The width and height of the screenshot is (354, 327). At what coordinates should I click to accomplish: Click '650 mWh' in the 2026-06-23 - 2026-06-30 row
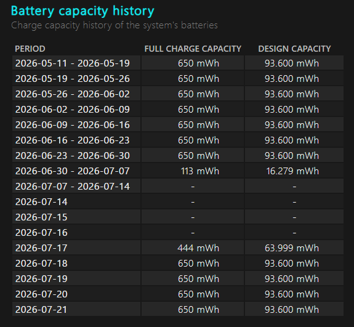coord(198,156)
